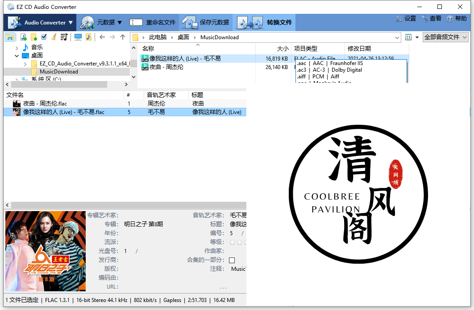Click the Audio Converter mode icon
The width and height of the screenshot is (474, 310).
click(15, 22)
